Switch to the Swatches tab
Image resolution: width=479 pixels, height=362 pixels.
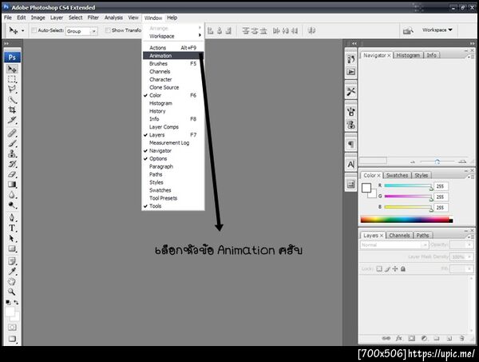[397, 175]
